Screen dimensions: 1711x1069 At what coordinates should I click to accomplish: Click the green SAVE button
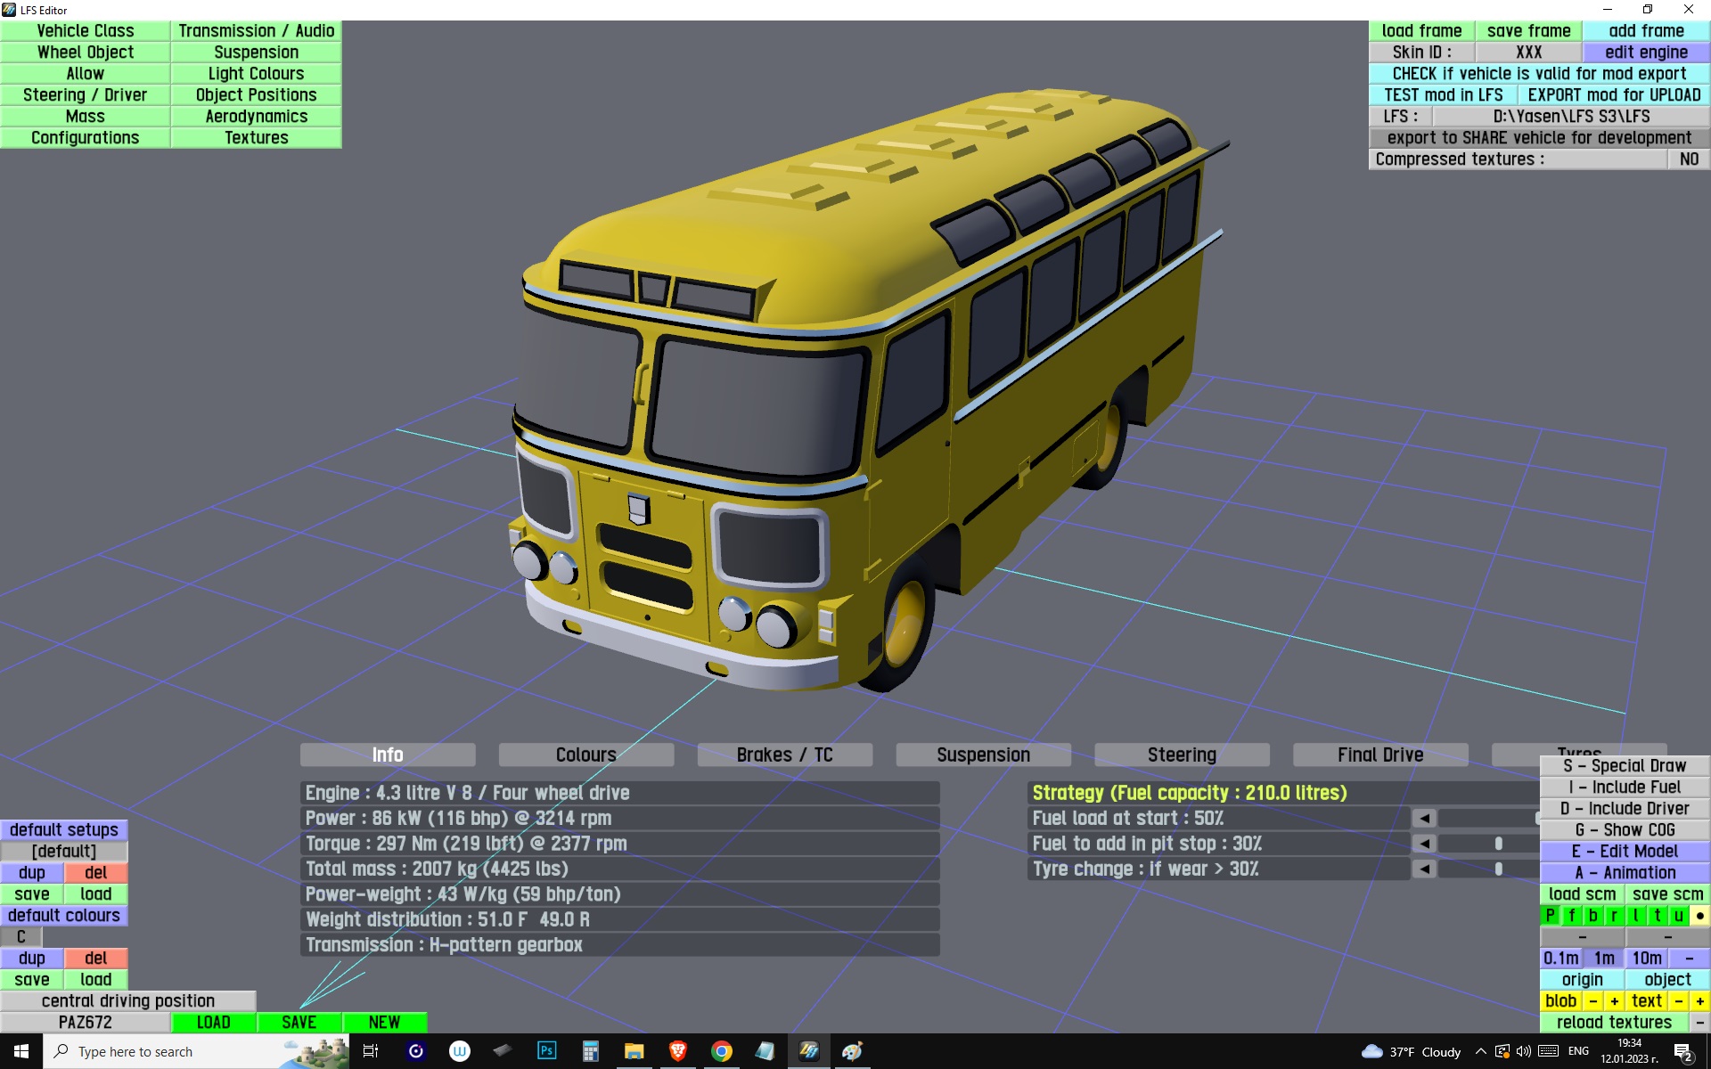coord(299,1023)
